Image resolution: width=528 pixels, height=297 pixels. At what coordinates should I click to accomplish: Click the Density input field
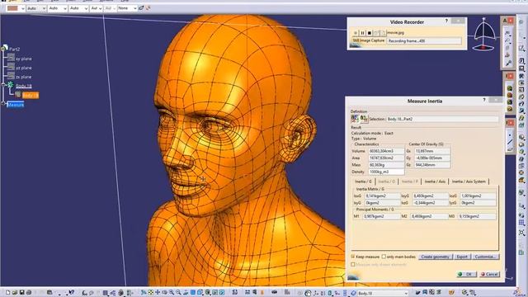[x=386, y=172]
